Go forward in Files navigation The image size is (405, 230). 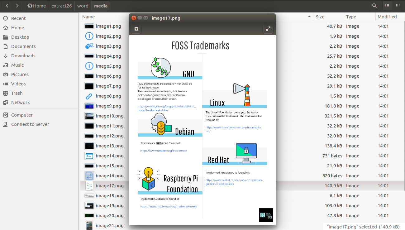point(17,6)
